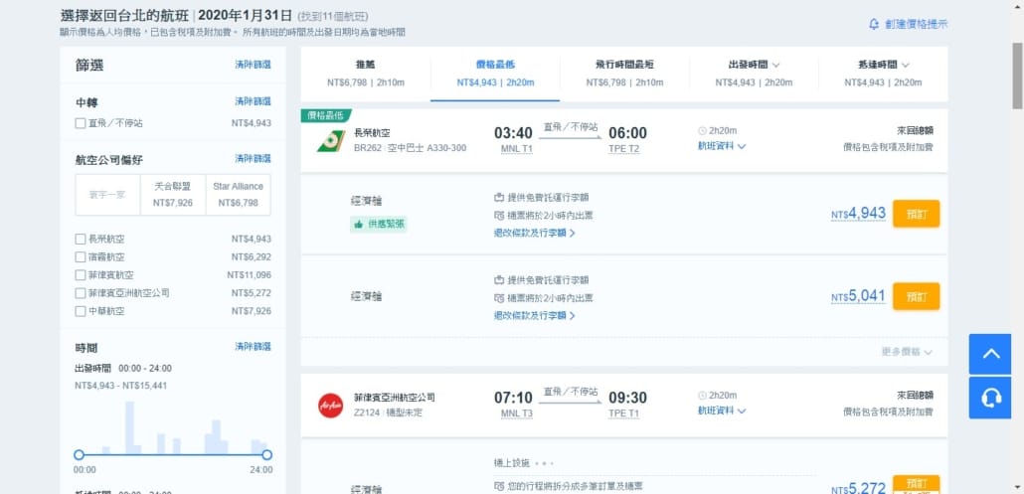Click the baggage icon in NT$4,943 fare row
This screenshot has height=494, width=1024.
point(500,198)
